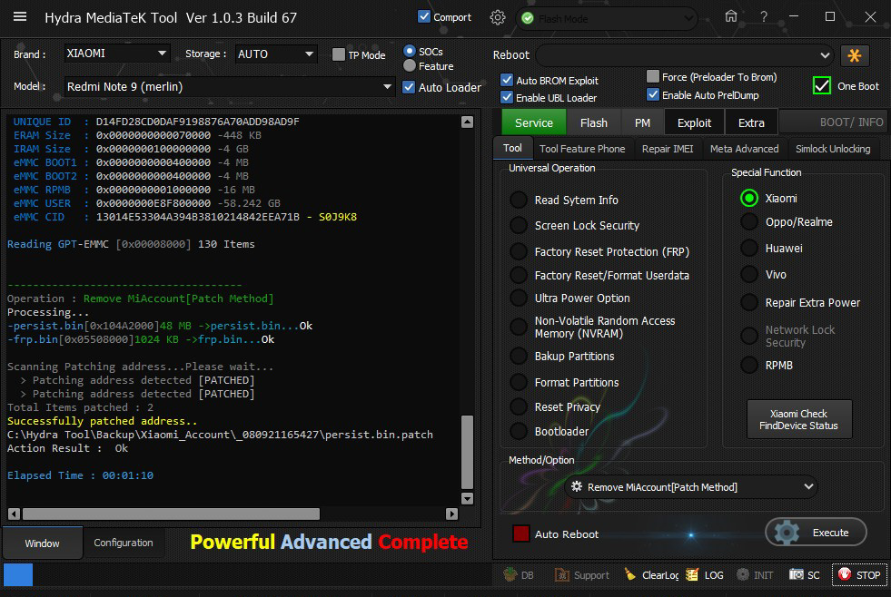Viewport: 891px width, 597px height.
Task: Switch to the Flash tab
Action: pos(593,122)
